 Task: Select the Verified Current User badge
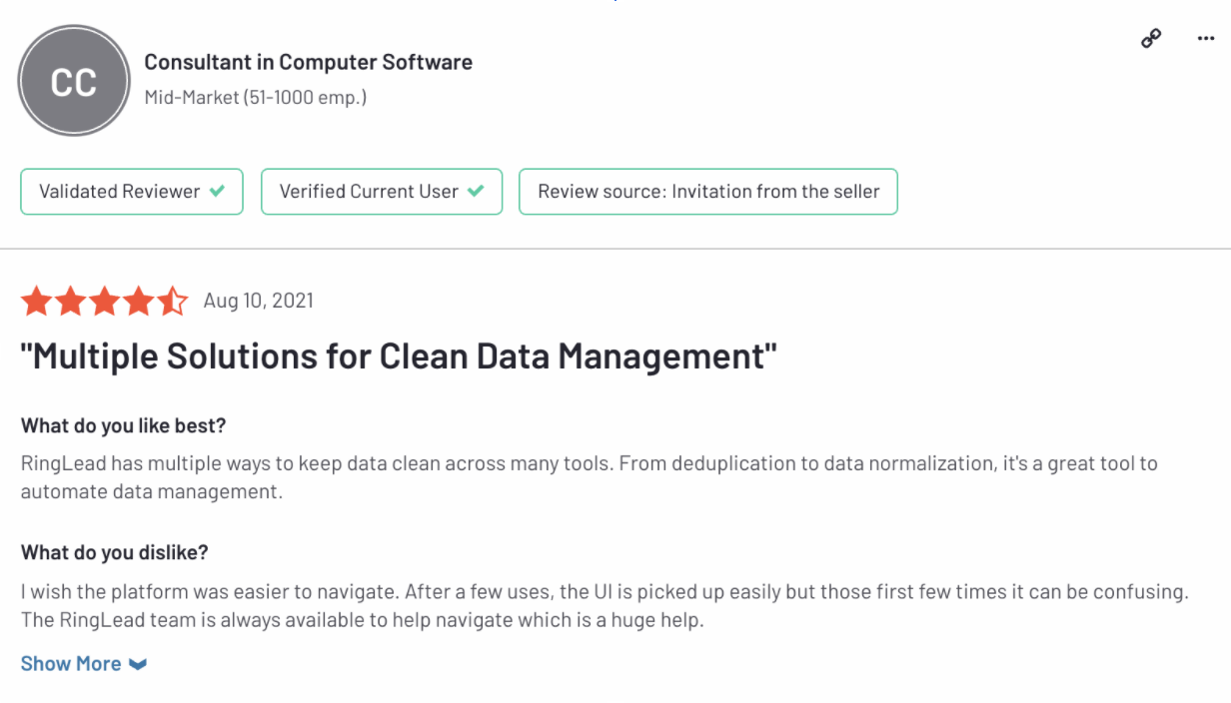(381, 192)
